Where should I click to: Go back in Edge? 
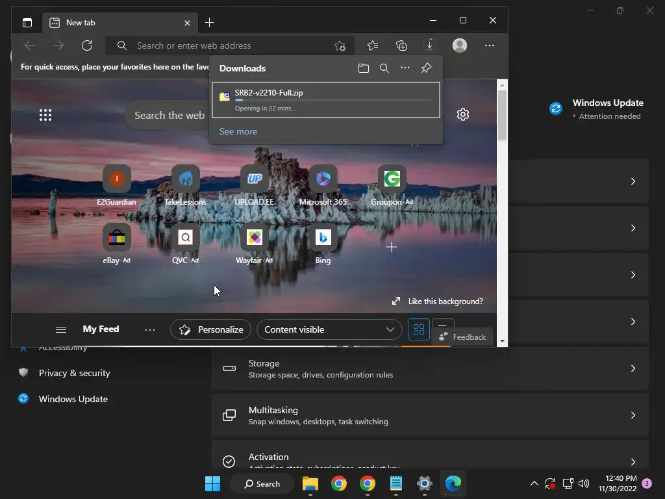(30, 45)
